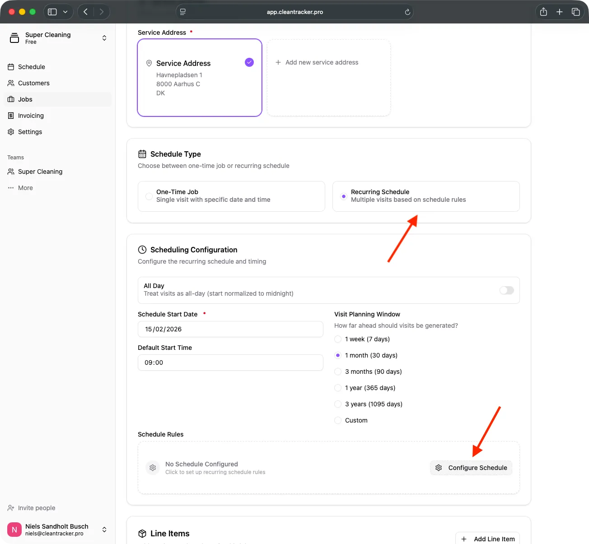The height and width of the screenshot is (544, 589).
Task: Click the gear icon beside No Schedule Configured
Action: click(153, 468)
